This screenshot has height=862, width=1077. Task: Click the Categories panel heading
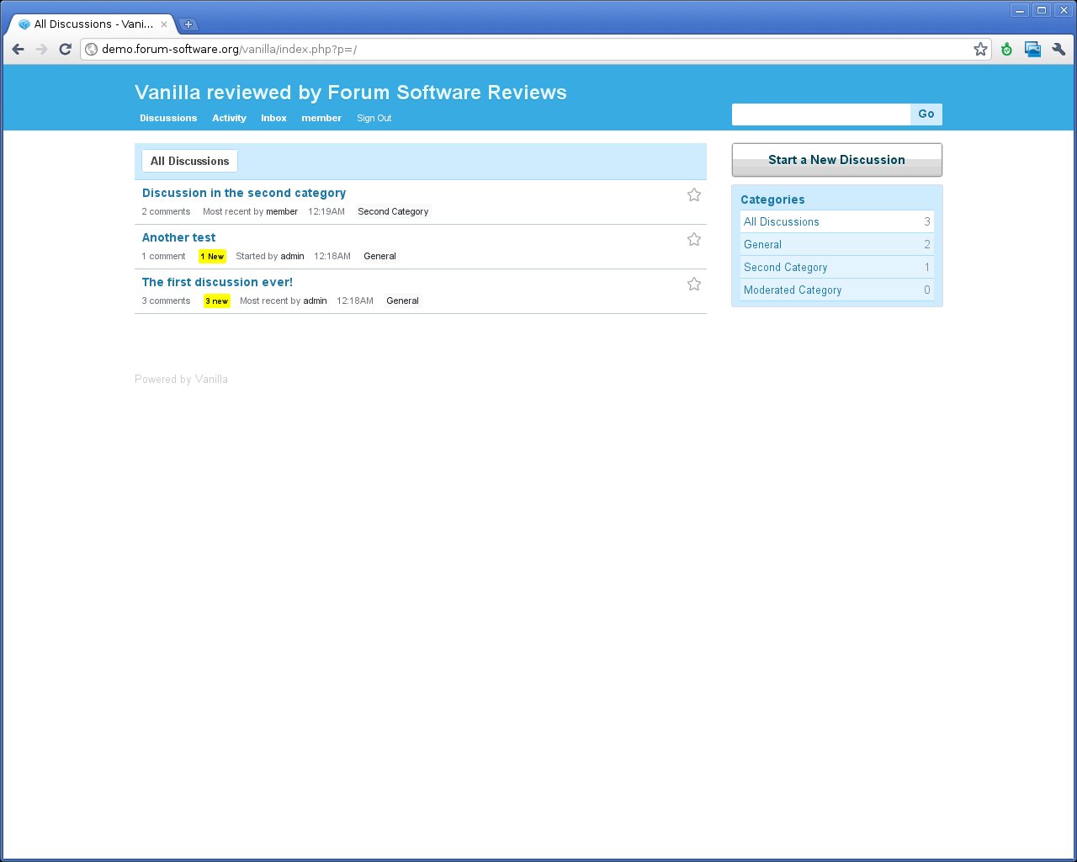(x=772, y=200)
